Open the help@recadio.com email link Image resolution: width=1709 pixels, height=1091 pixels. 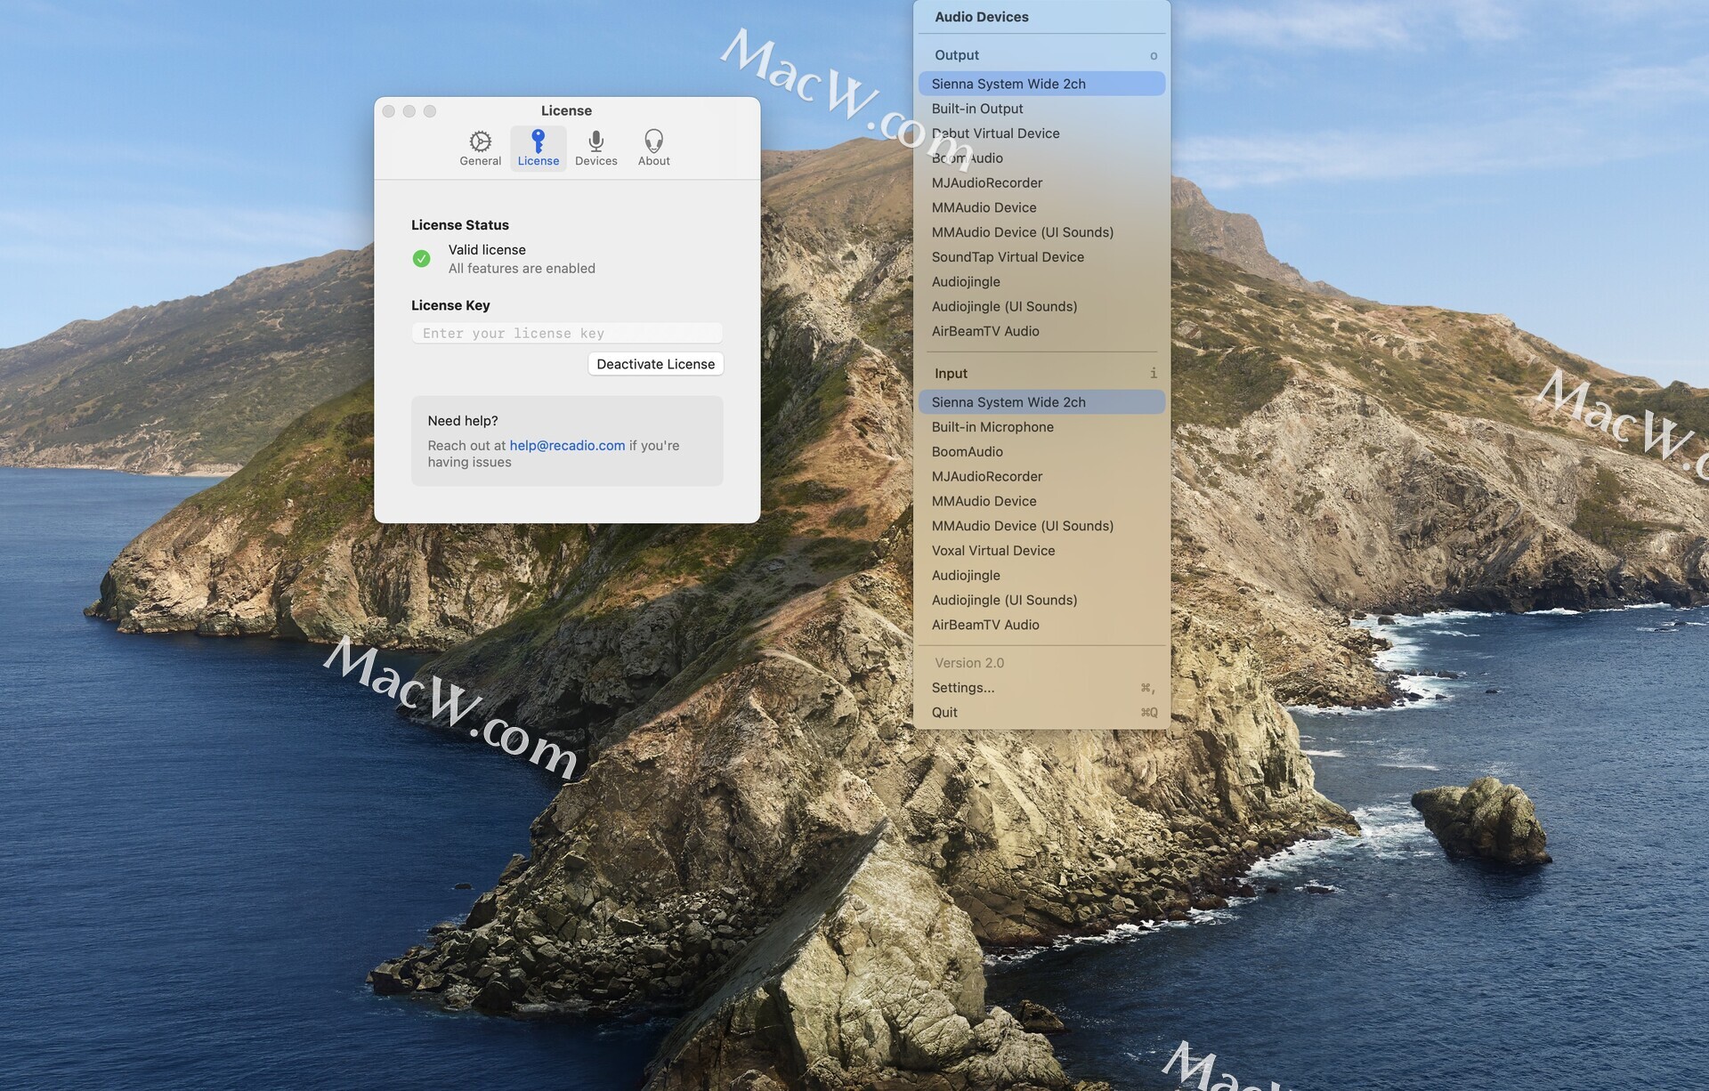point(567,446)
